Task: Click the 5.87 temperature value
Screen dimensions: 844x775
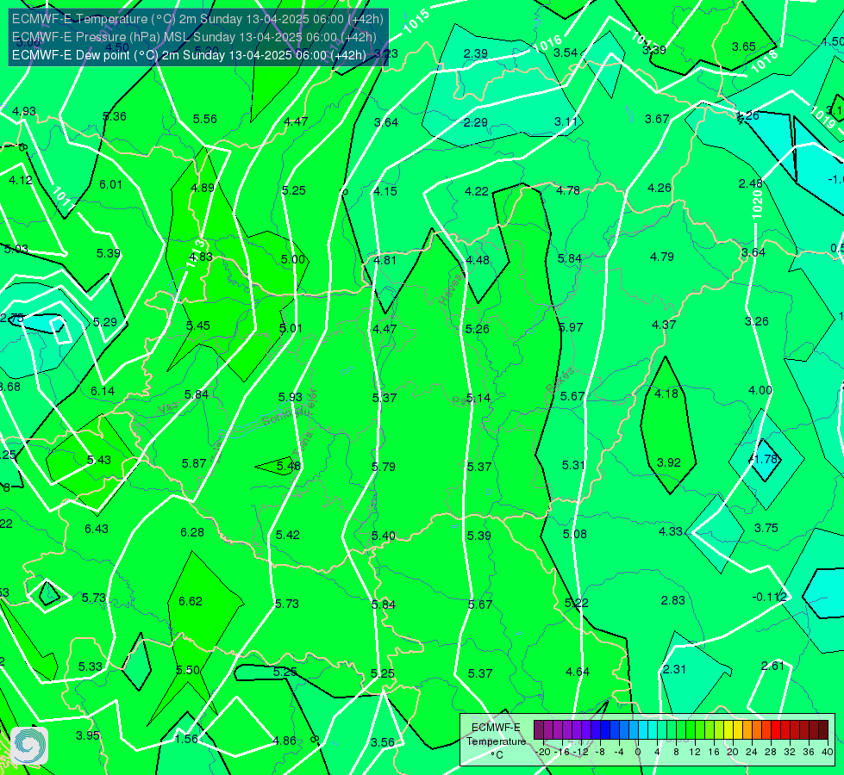Action: [x=194, y=463]
